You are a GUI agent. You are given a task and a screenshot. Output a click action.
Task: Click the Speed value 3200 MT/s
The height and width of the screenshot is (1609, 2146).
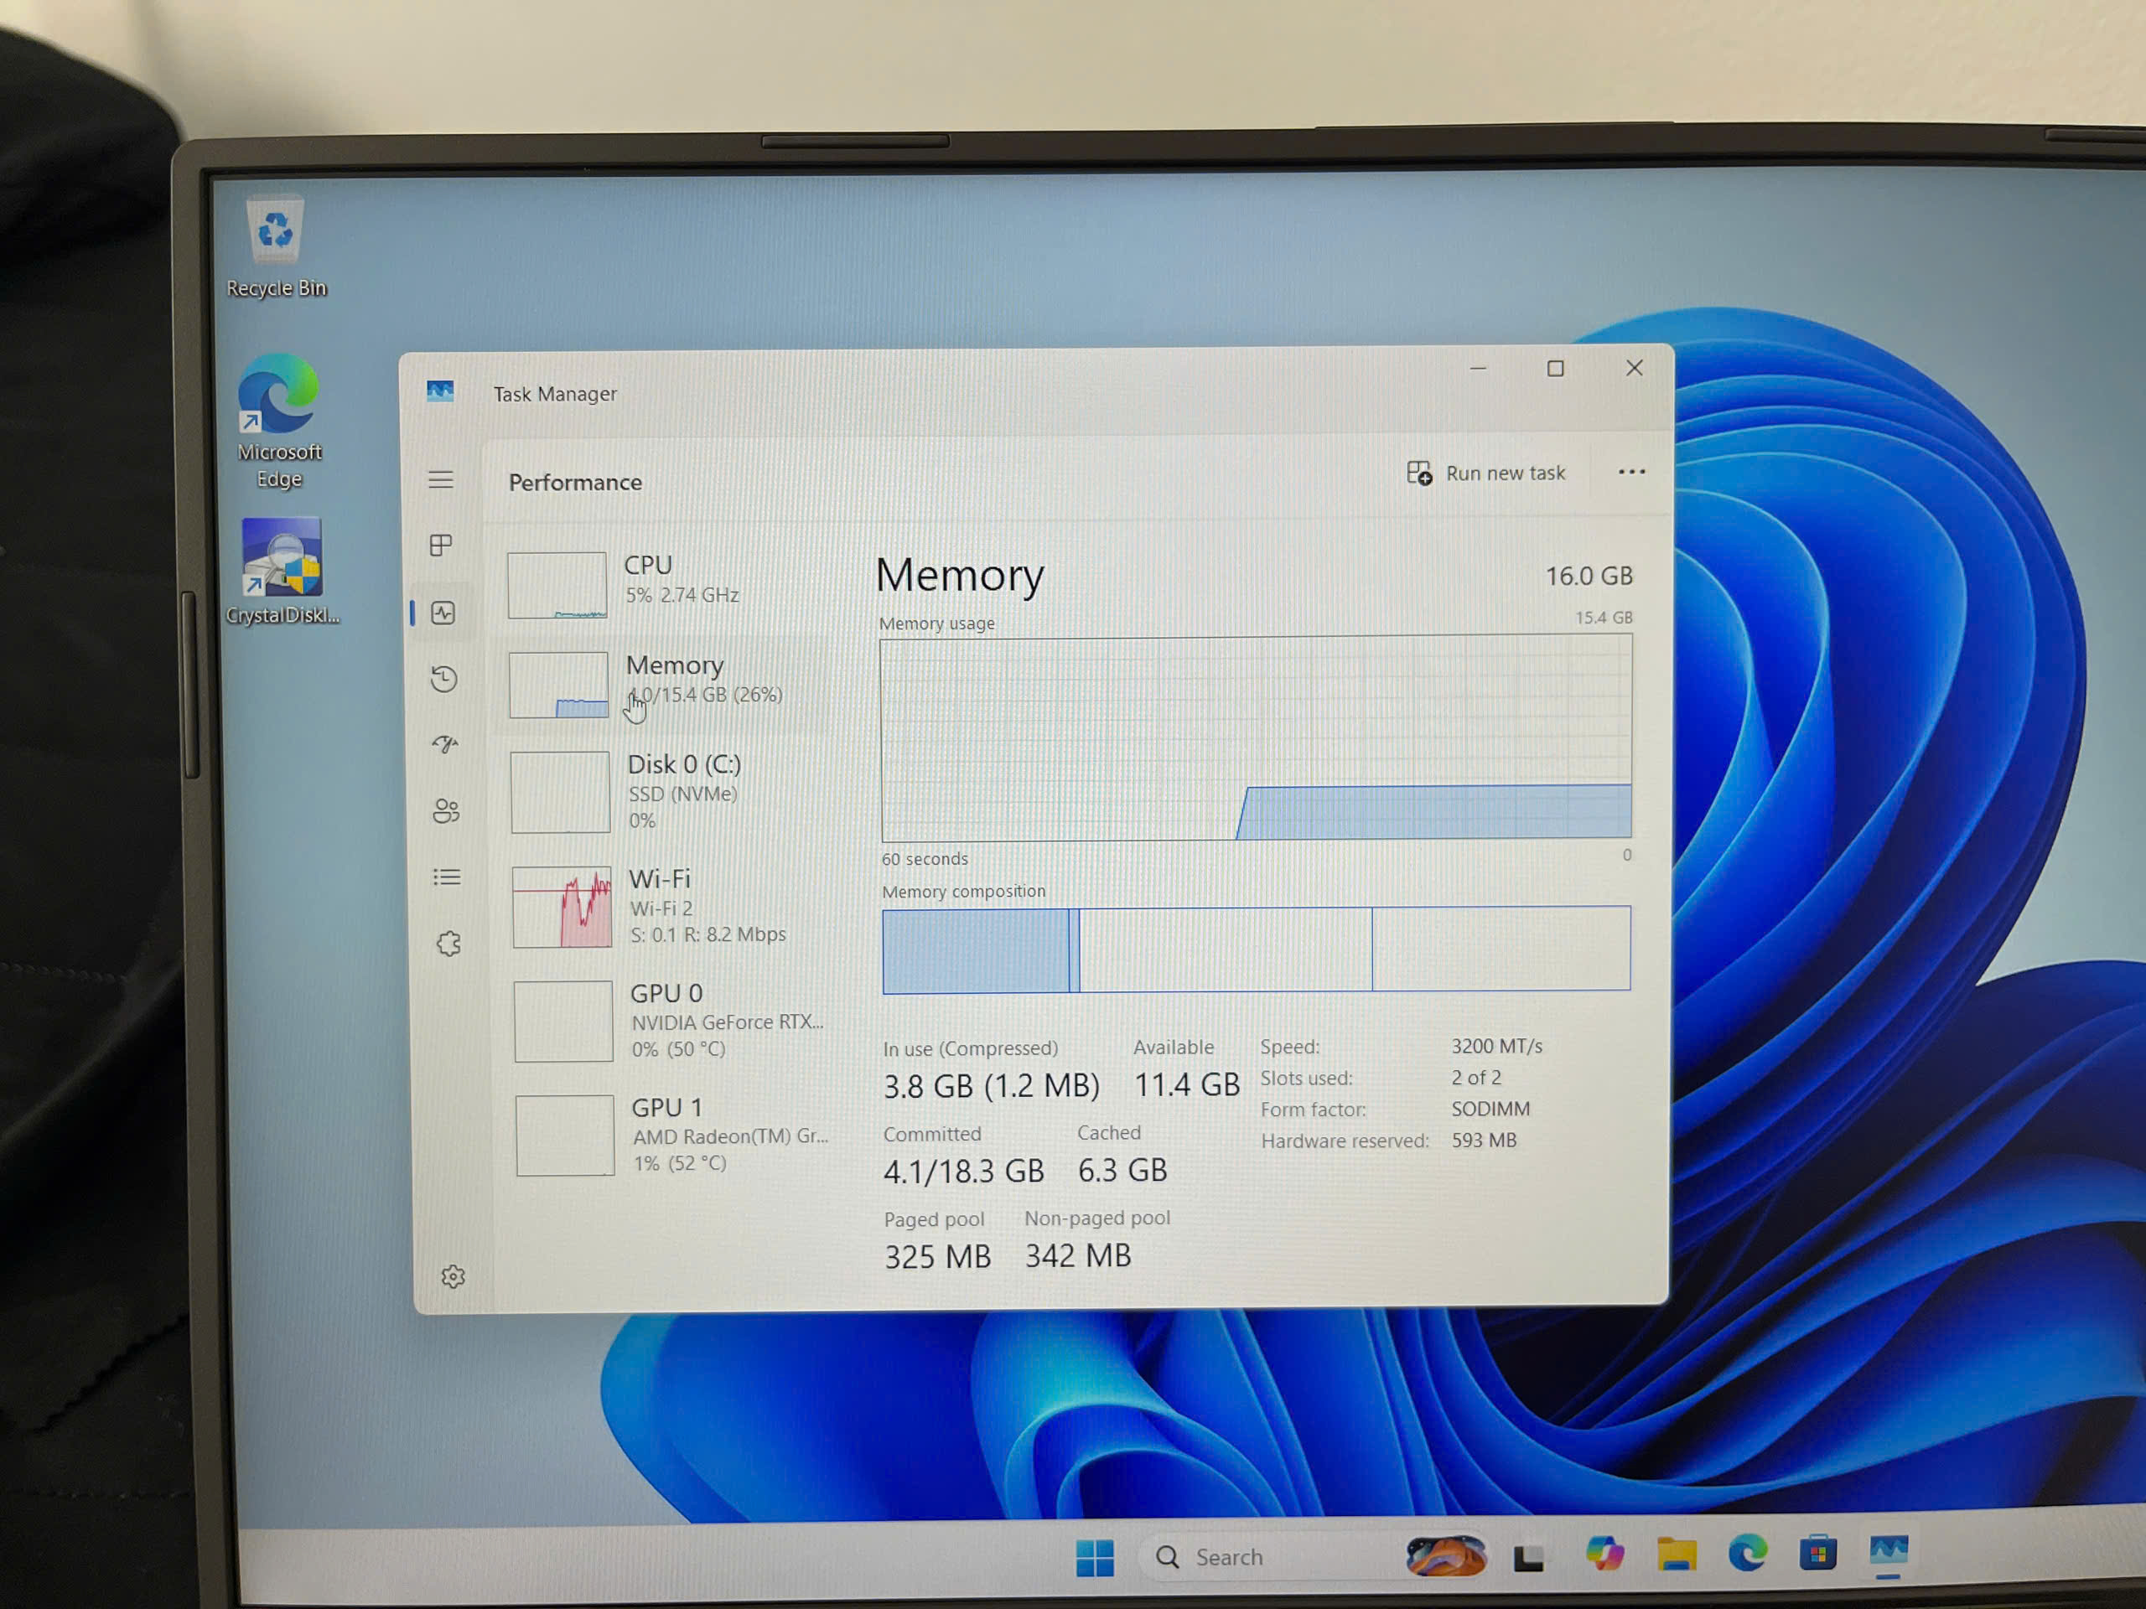(x=1497, y=1046)
